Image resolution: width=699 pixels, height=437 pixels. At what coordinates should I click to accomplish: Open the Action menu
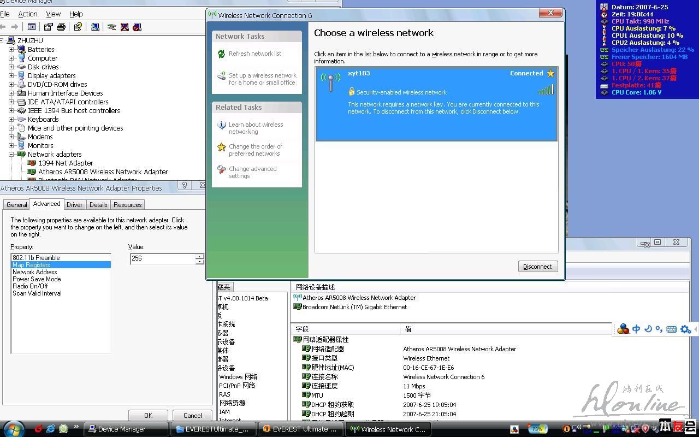click(x=28, y=14)
